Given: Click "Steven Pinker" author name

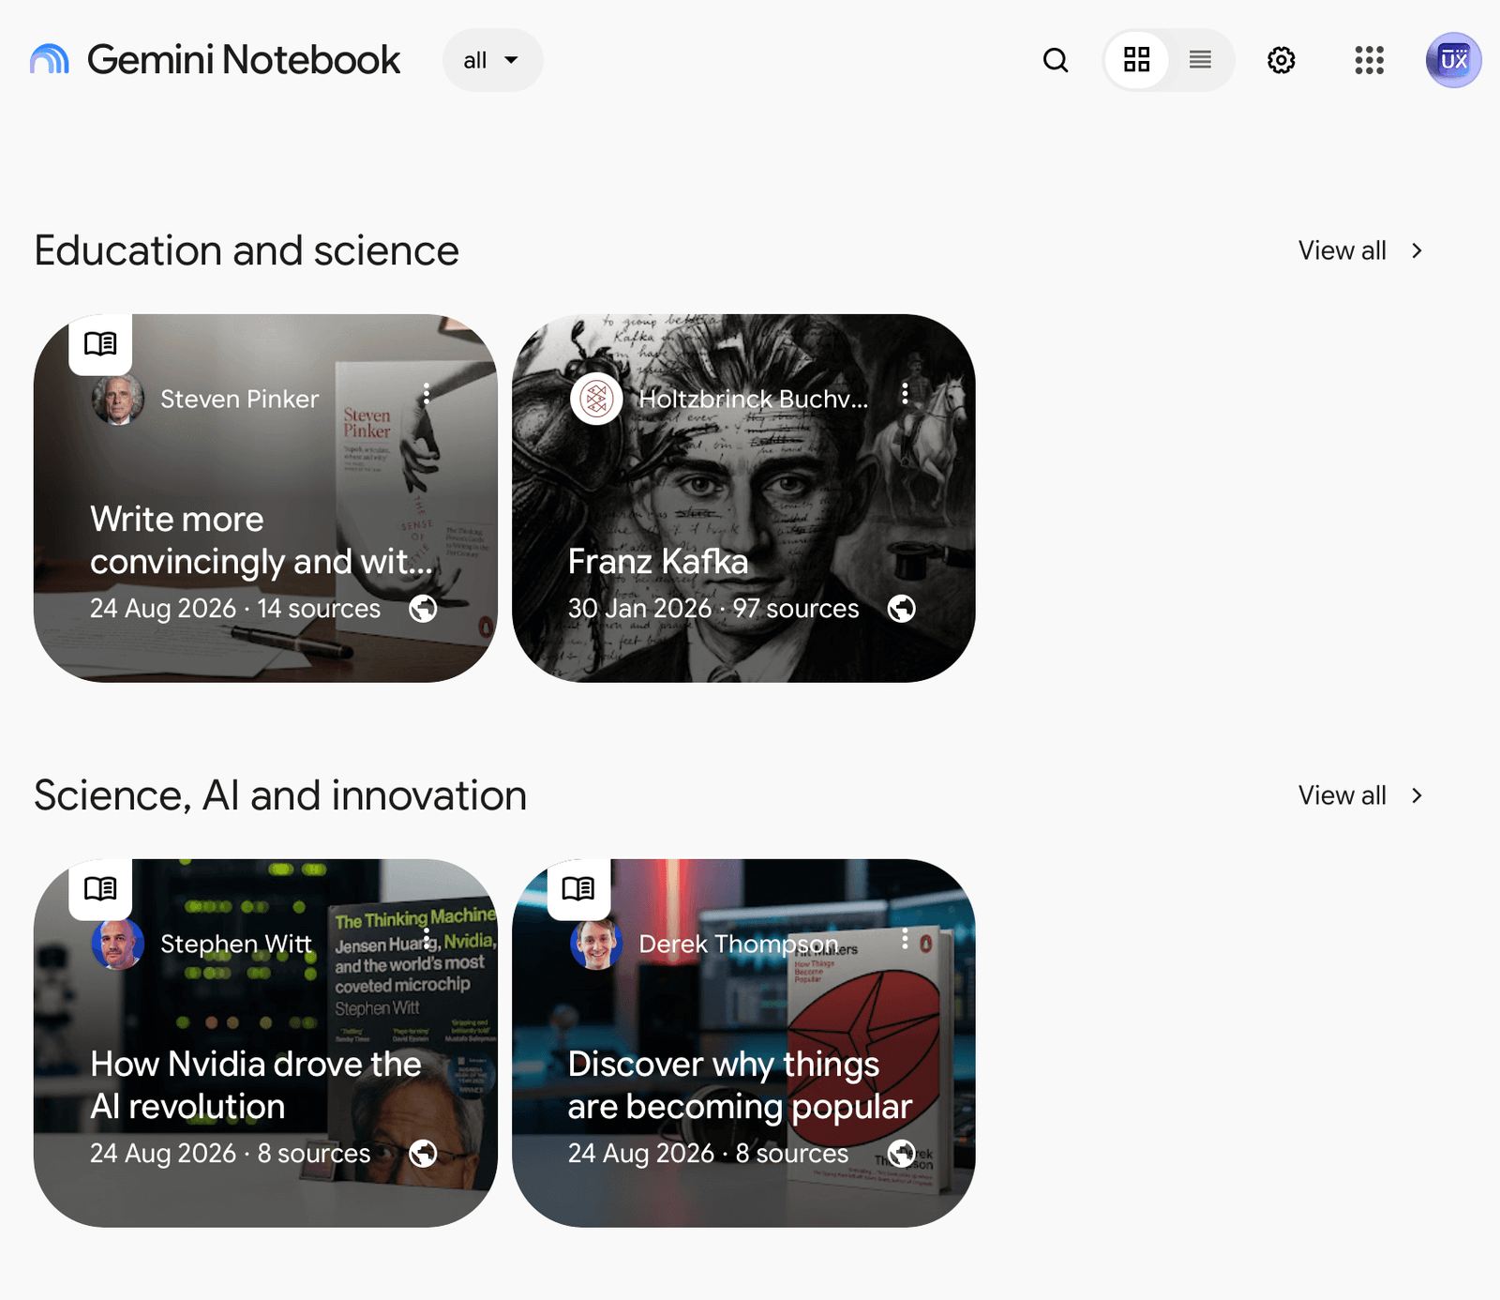Looking at the screenshot, I should [x=239, y=399].
